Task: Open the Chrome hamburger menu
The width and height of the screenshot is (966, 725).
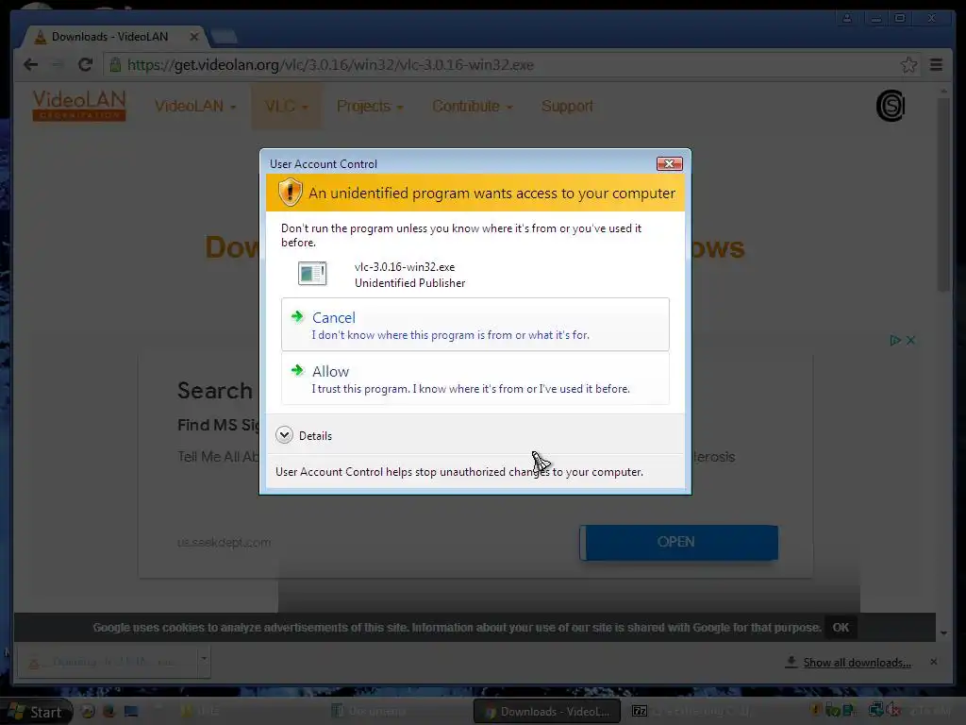Action: pyautogui.click(x=936, y=65)
